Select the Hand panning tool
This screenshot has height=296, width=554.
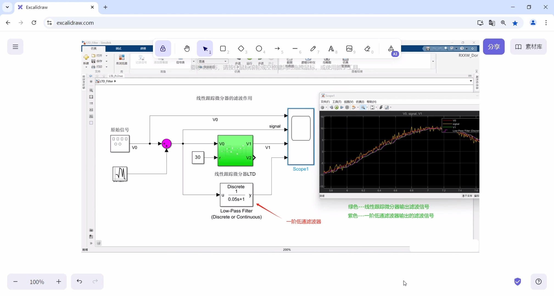pyautogui.click(x=187, y=49)
